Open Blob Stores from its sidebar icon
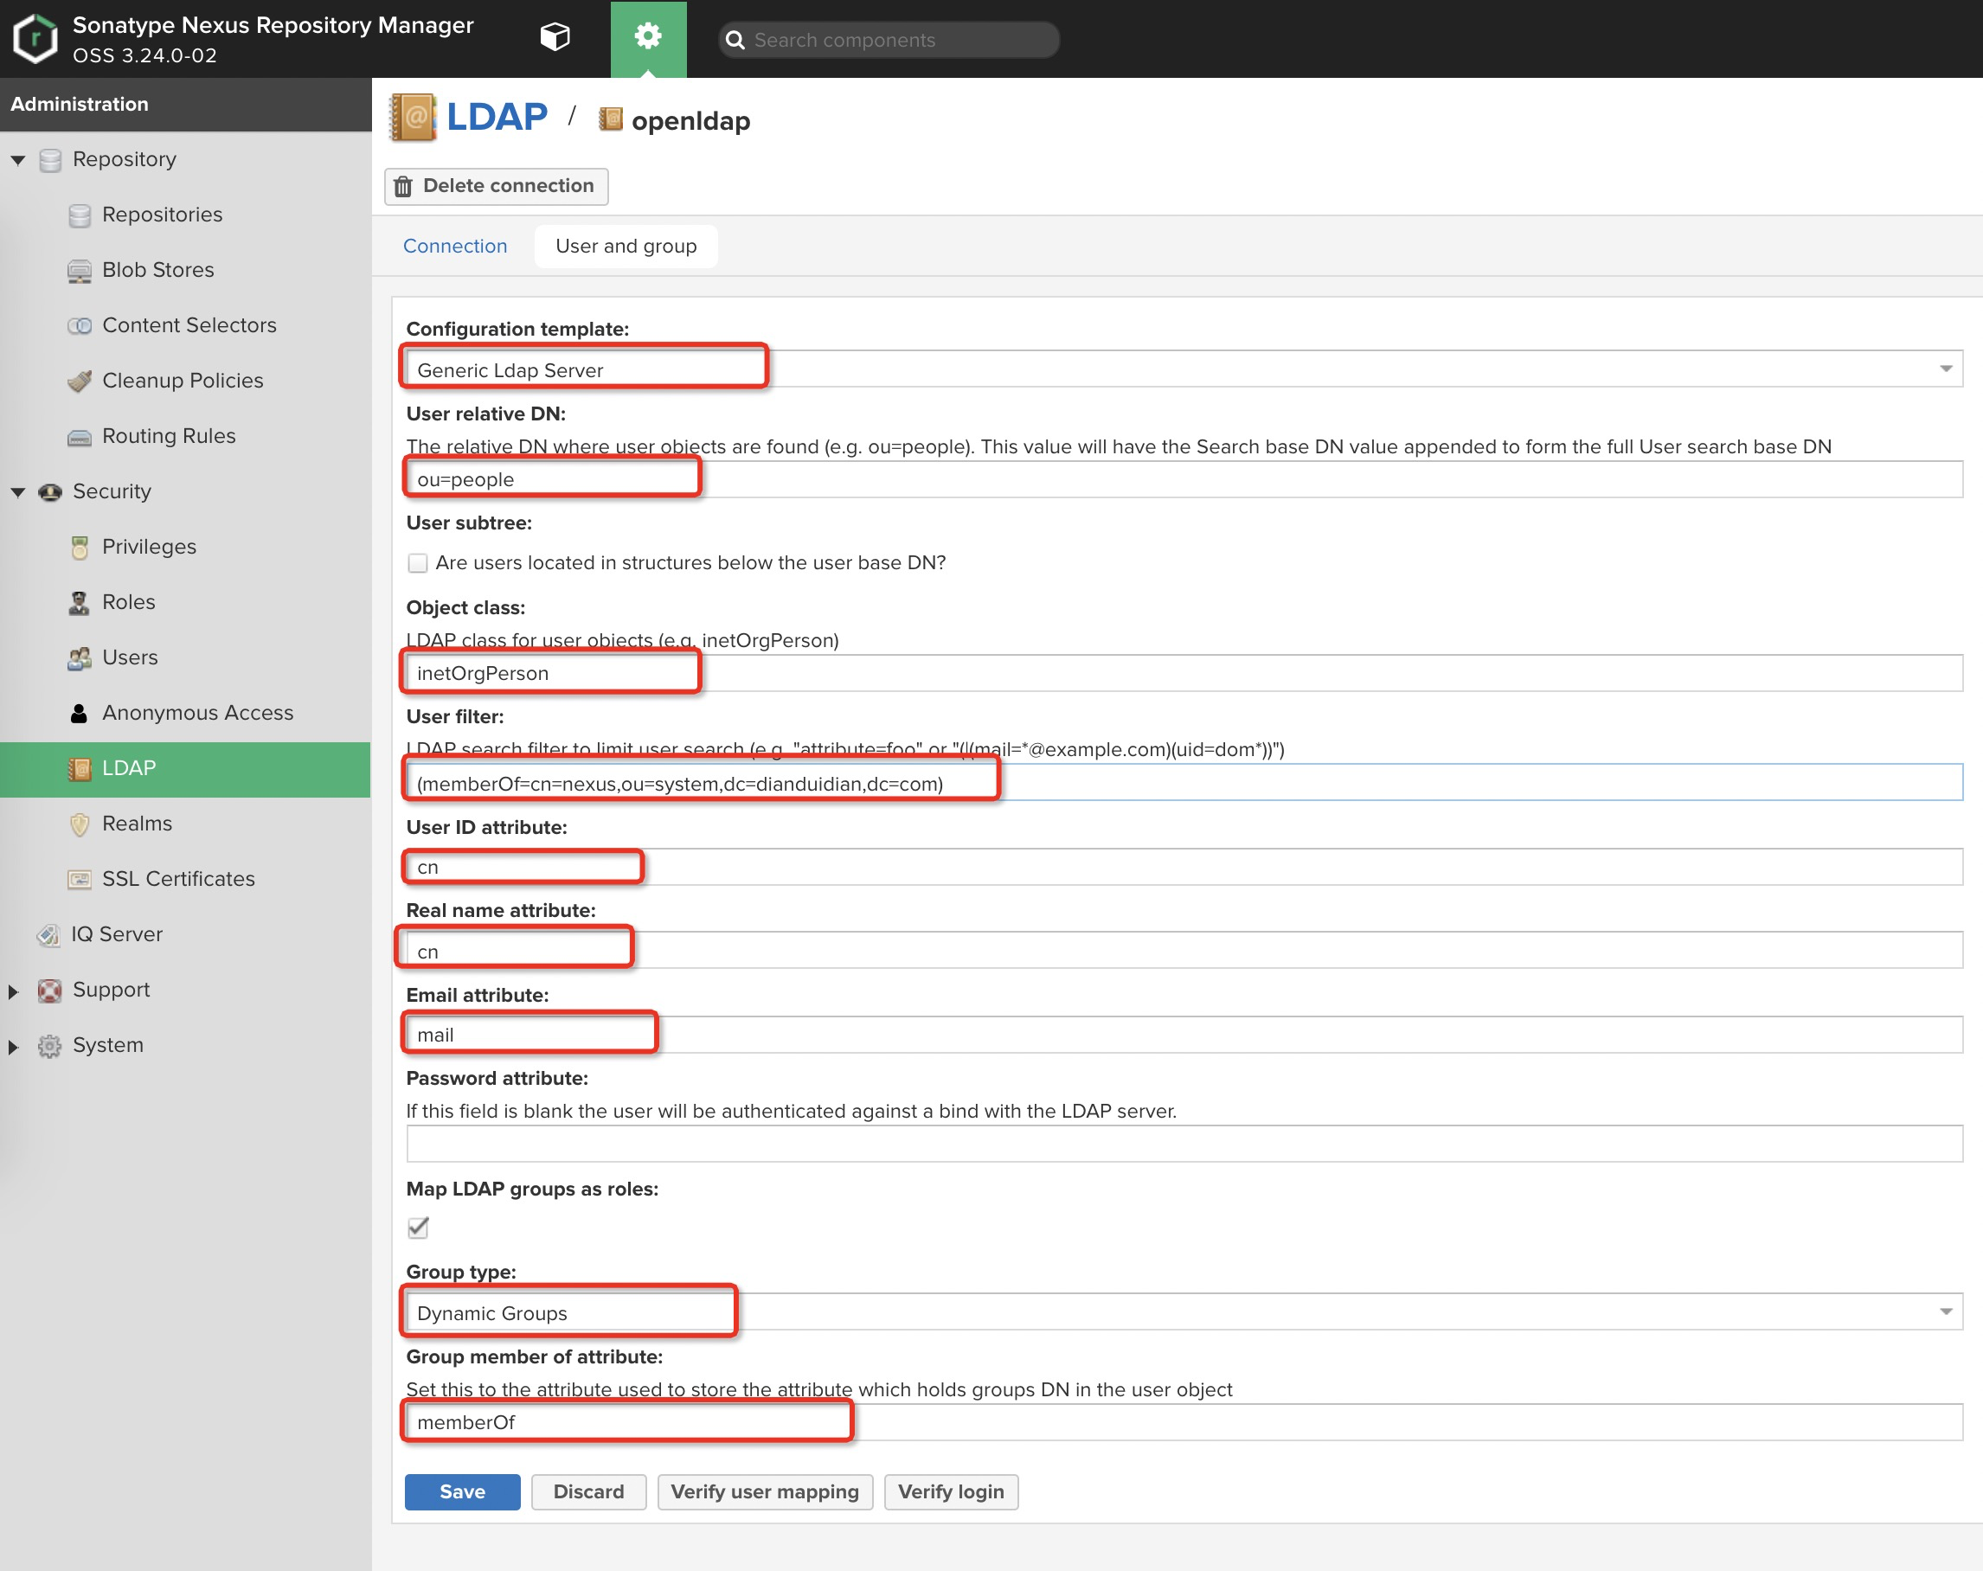This screenshot has width=1983, height=1571. coord(80,272)
